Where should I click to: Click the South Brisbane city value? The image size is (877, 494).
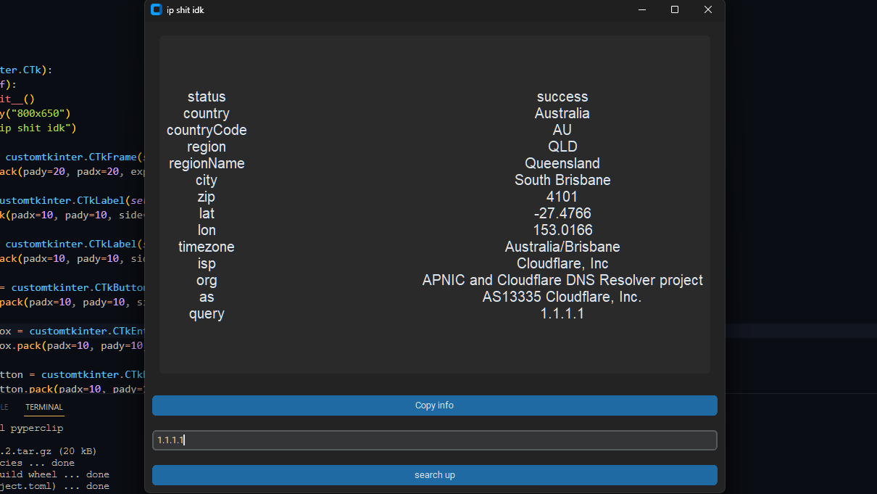pos(562,180)
